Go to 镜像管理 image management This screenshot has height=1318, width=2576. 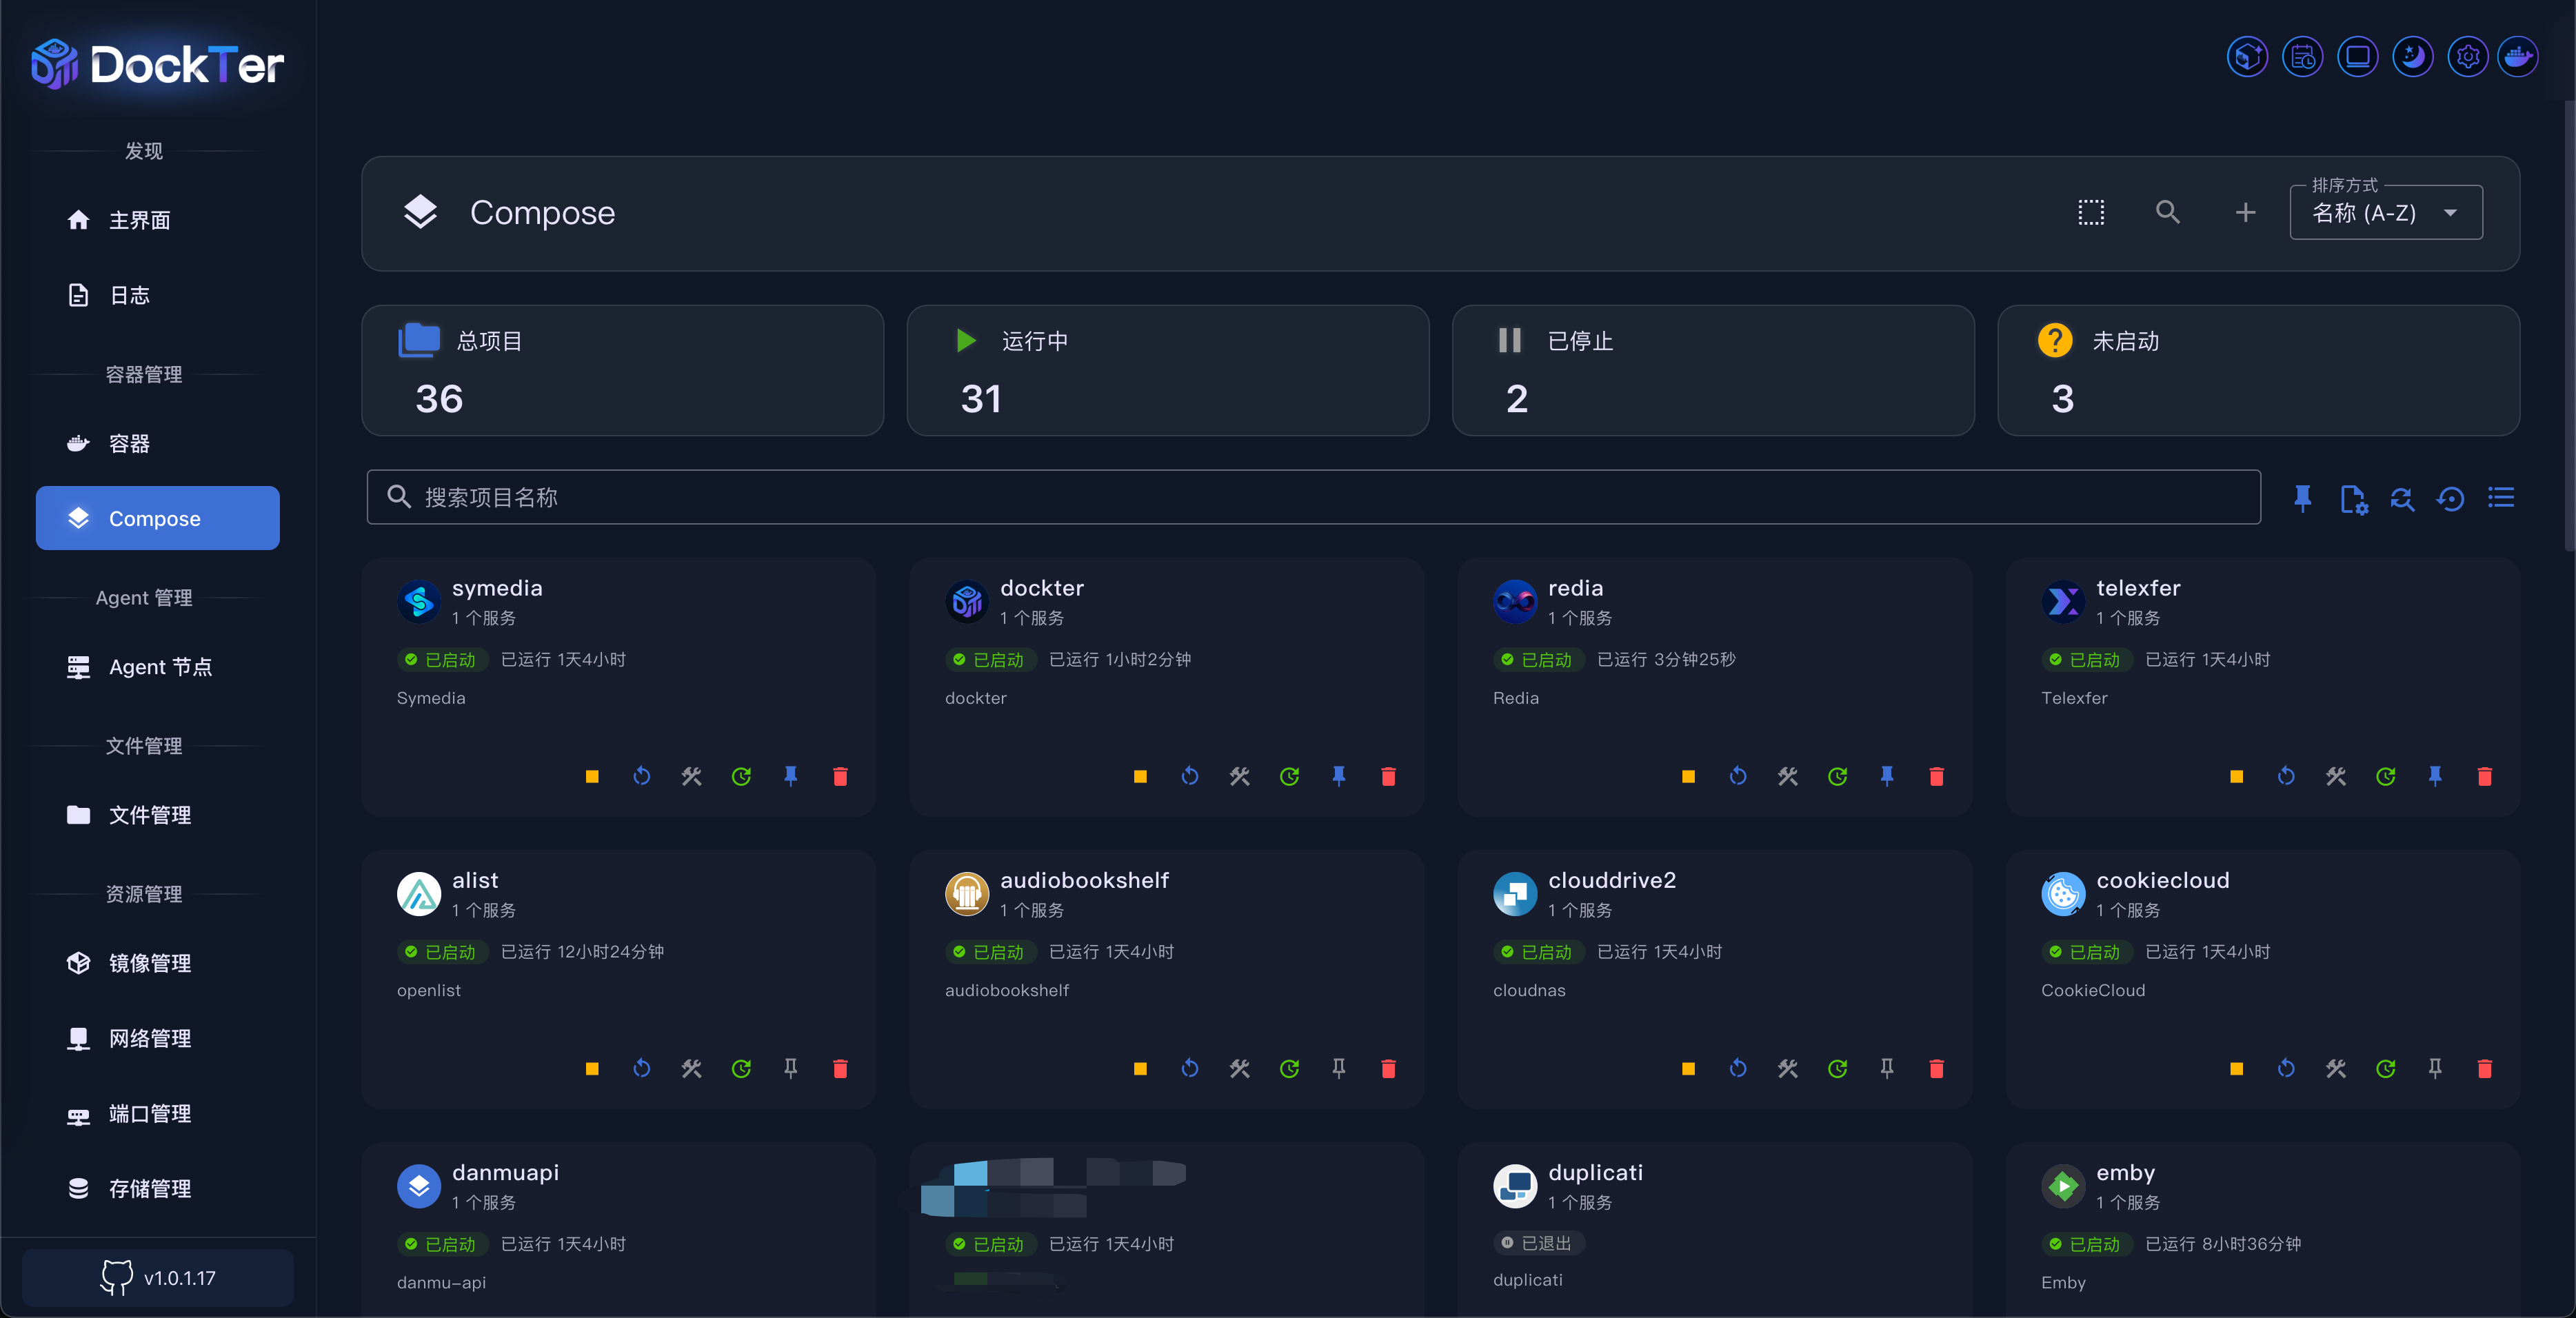click(150, 963)
